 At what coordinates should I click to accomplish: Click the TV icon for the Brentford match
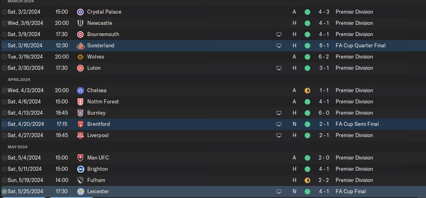click(279, 124)
